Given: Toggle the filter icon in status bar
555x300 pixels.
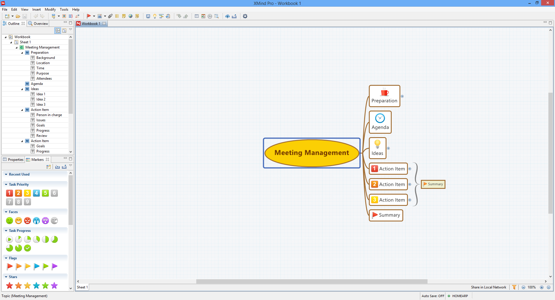Looking at the screenshot, I should 514,287.
